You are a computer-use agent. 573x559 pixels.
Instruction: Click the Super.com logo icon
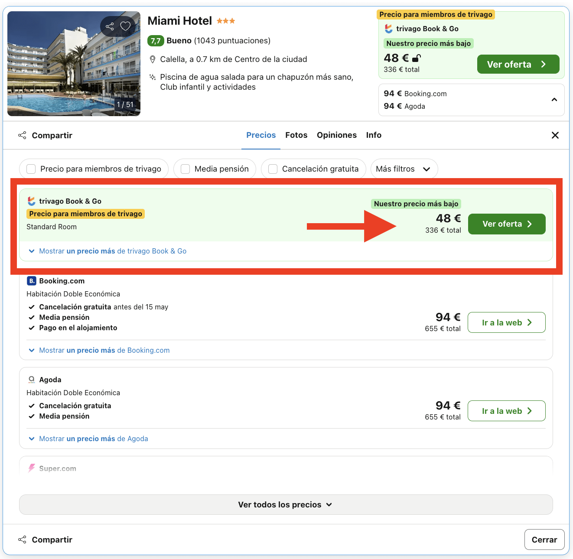31,468
